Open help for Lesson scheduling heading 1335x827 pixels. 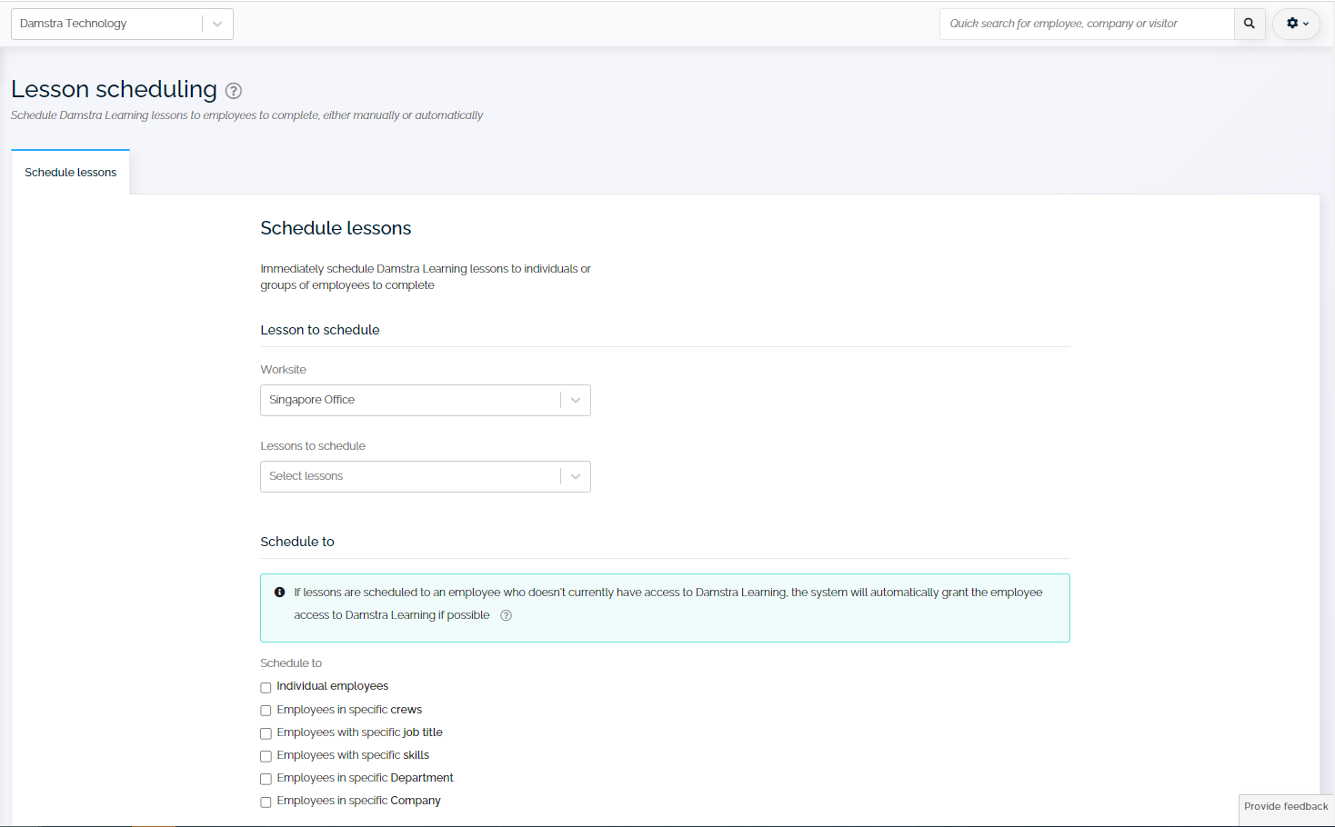(x=233, y=91)
